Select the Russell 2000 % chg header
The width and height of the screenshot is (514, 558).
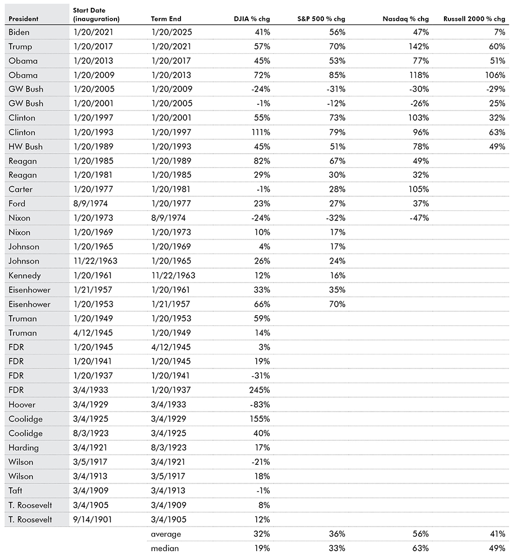pyautogui.click(x=474, y=19)
